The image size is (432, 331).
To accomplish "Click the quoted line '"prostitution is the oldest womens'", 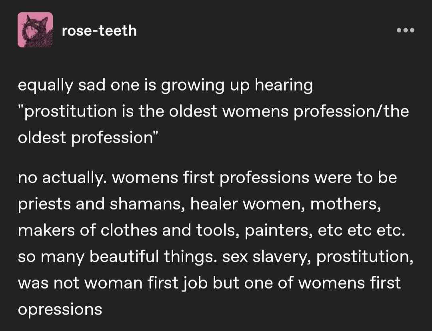I will coord(214,112).
